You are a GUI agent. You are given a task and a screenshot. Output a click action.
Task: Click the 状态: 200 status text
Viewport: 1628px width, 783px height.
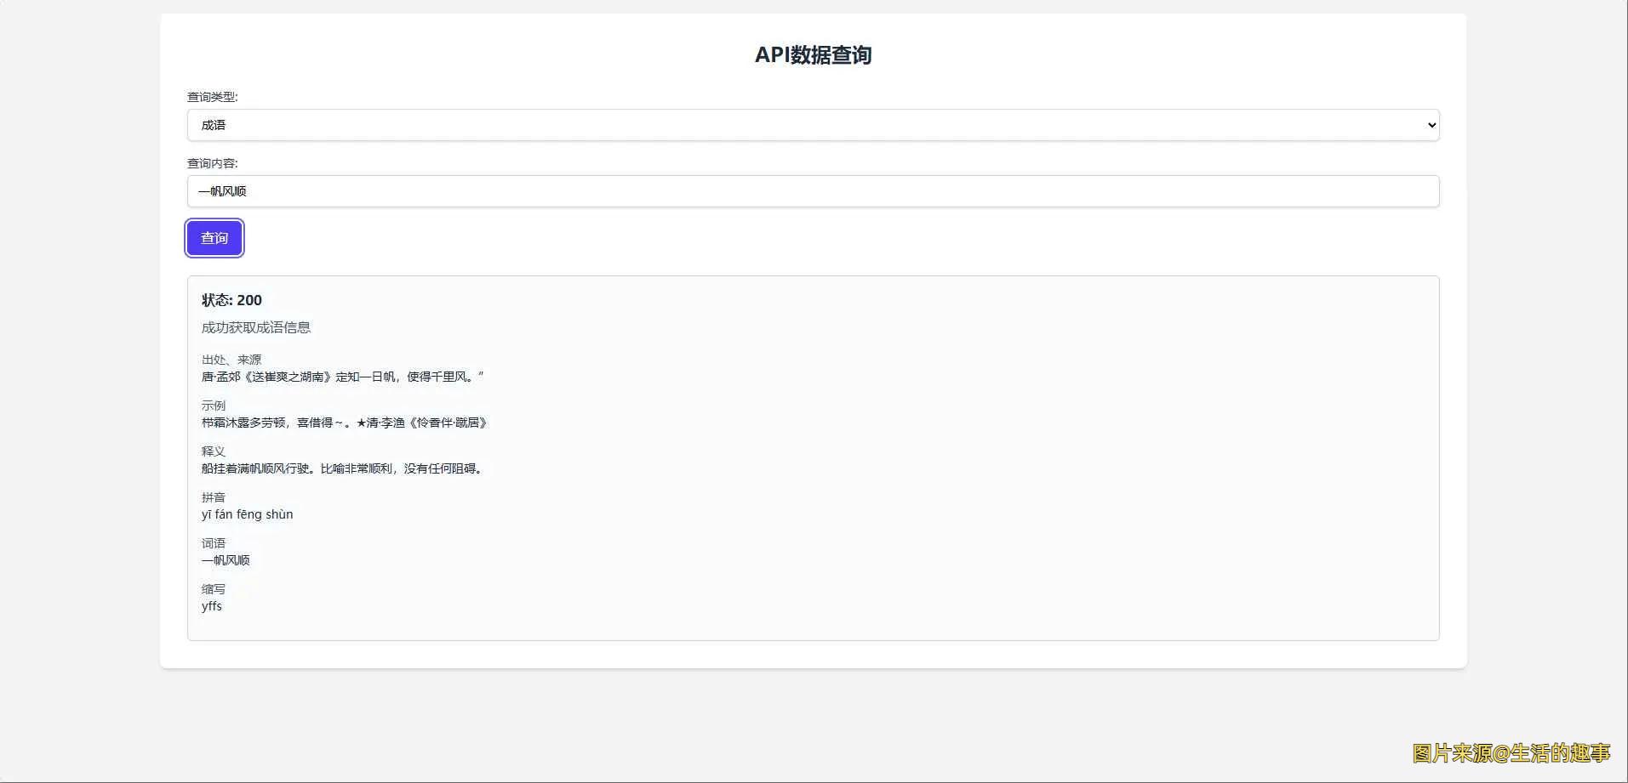230,300
